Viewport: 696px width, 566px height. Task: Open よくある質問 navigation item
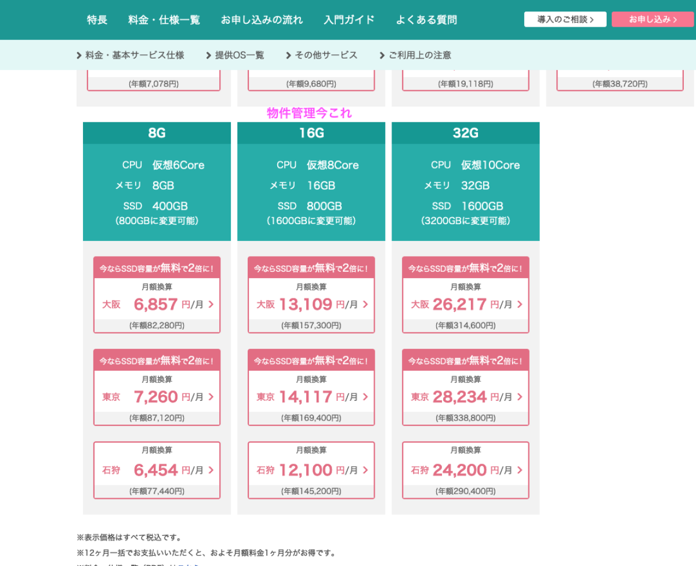(x=426, y=20)
